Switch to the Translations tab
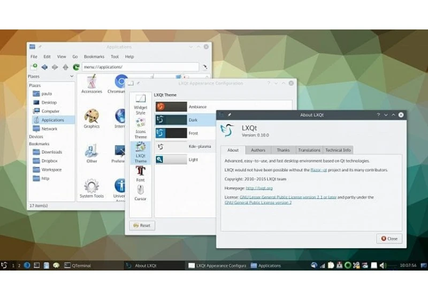 coord(309,150)
